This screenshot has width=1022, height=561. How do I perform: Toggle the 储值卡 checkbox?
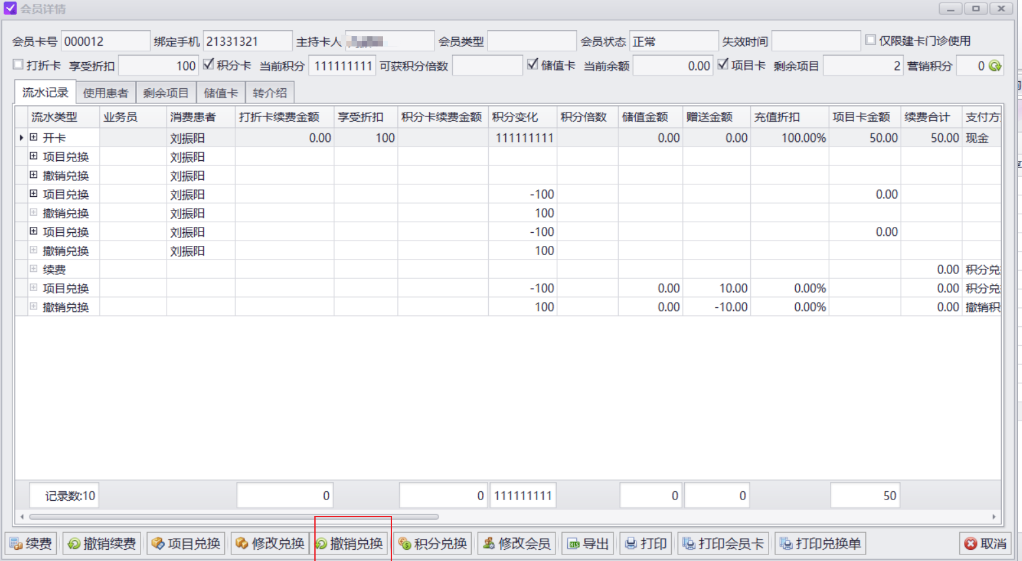[533, 64]
